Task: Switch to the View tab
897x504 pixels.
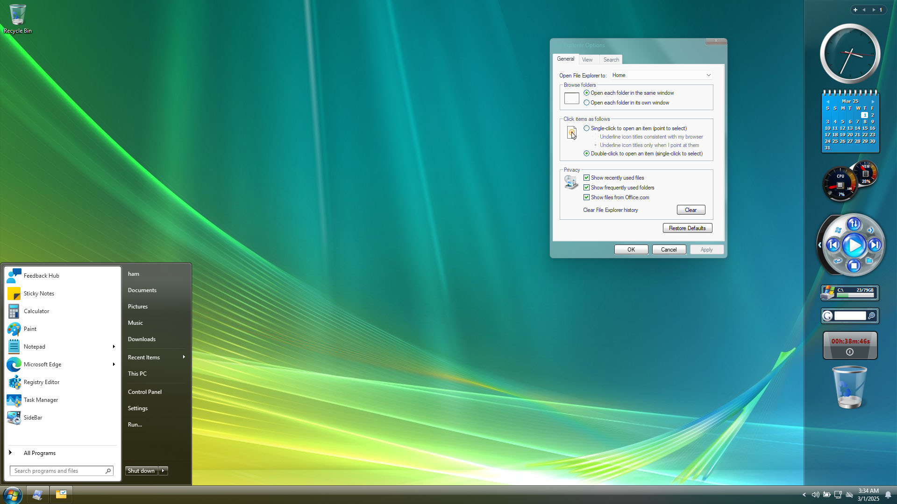Action: [588, 59]
